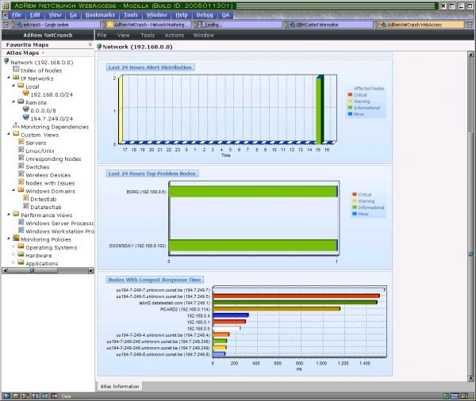The height and width of the screenshot is (401, 476).
Task: Open the NetCrunch Actions menu
Action: tap(175, 35)
